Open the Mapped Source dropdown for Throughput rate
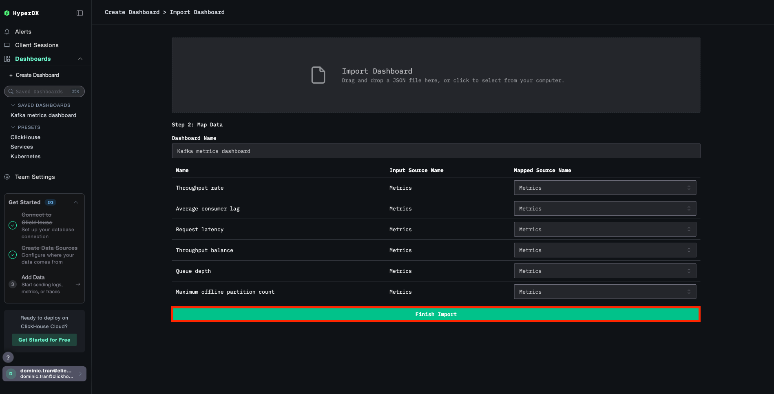 pos(605,188)
